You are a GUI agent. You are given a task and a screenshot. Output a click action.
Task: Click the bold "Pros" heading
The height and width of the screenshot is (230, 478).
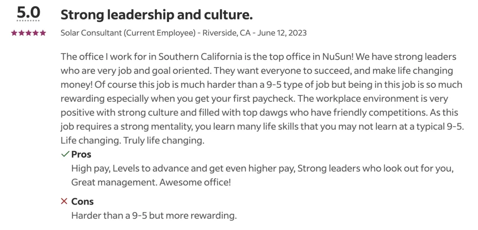81,154
